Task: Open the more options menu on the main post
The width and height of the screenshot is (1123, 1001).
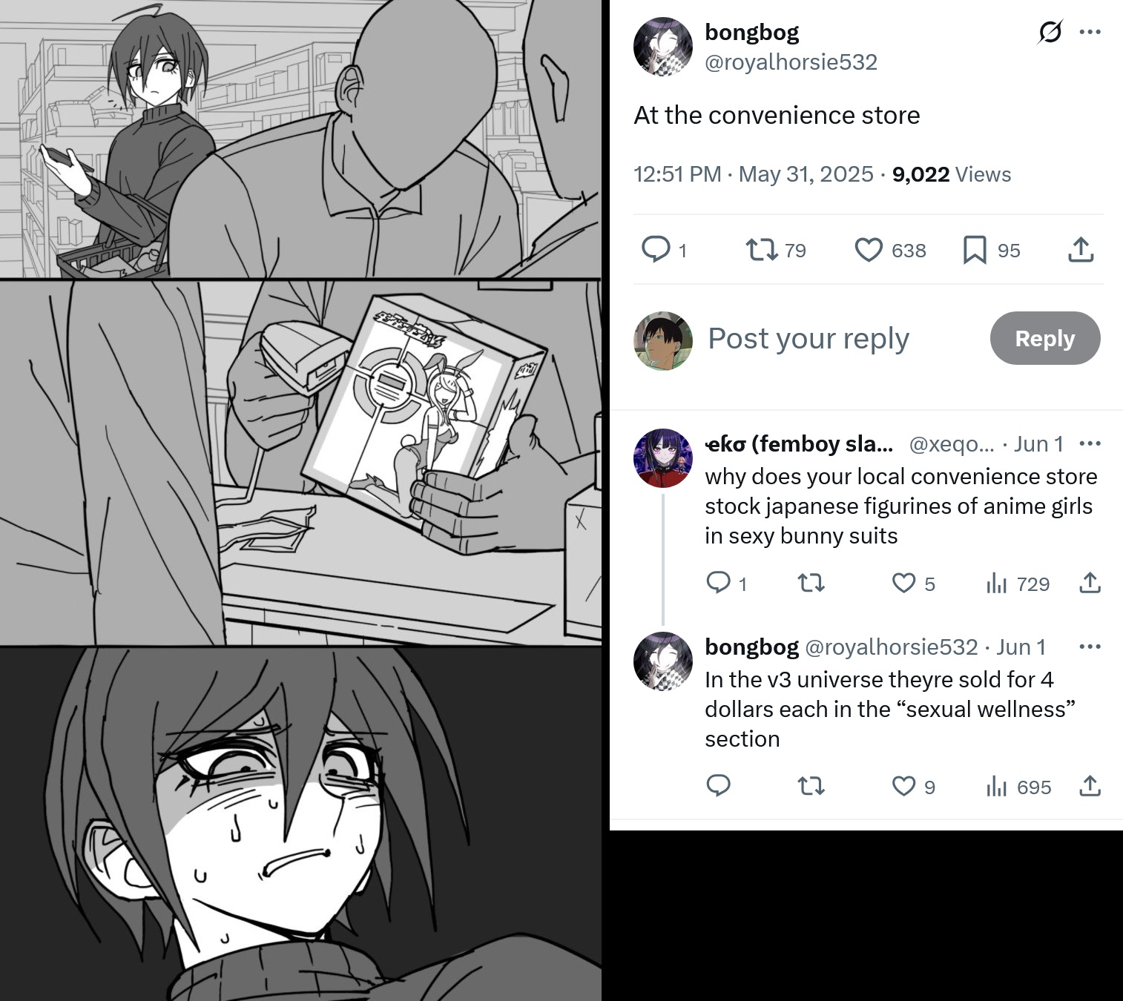Action: pos(1090,32)
